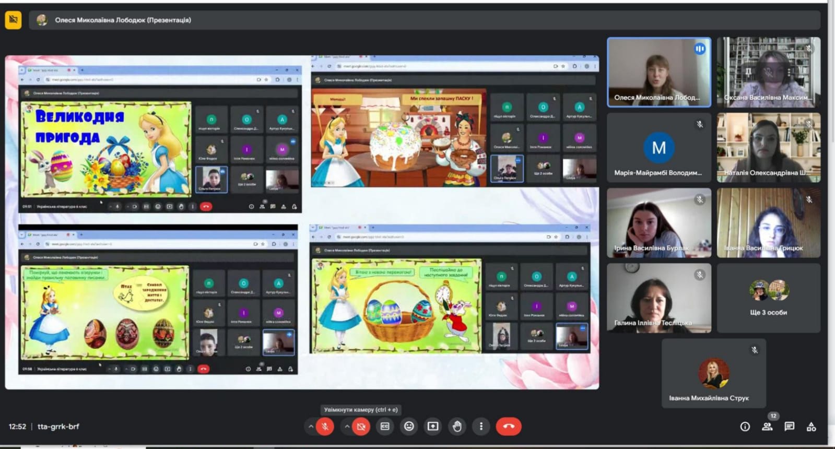Open emoji reactions picker
This screenshot has height=449, width=835.
(409, 427)
